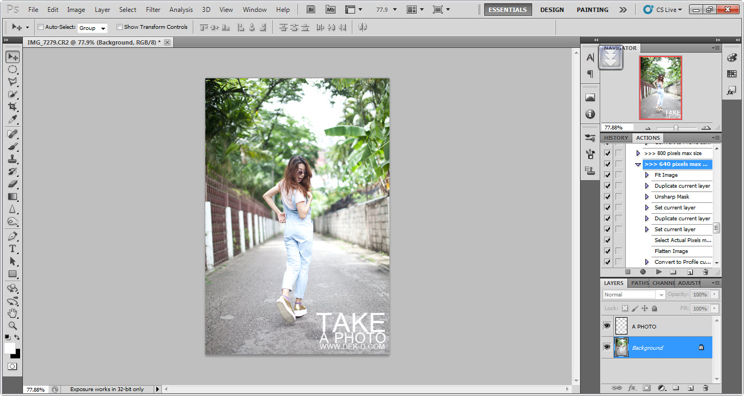Select the Eyedropper tool
Image resolution: width=744 pixels, height=396 pixels.
click(x=12, y=120)
